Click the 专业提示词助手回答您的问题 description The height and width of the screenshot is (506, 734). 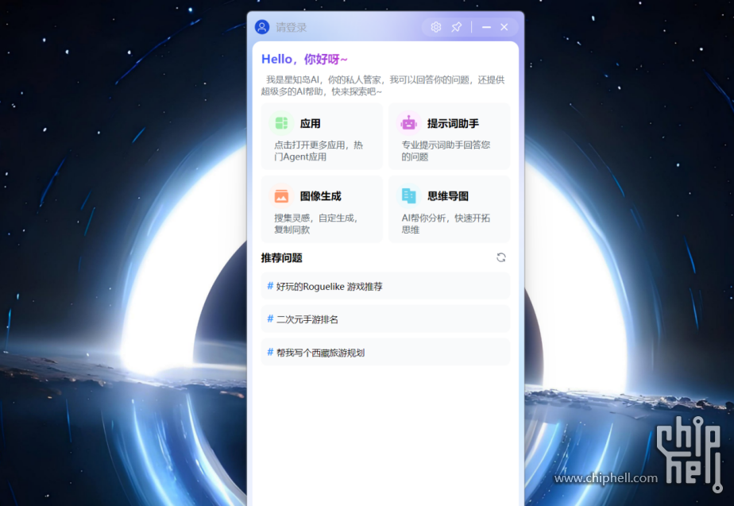(x=446, y=151)
